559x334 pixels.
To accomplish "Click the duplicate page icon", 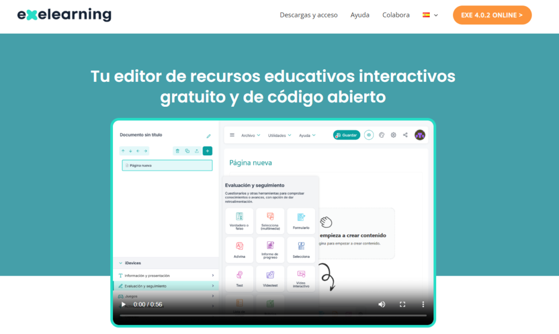I will point(187,151).
